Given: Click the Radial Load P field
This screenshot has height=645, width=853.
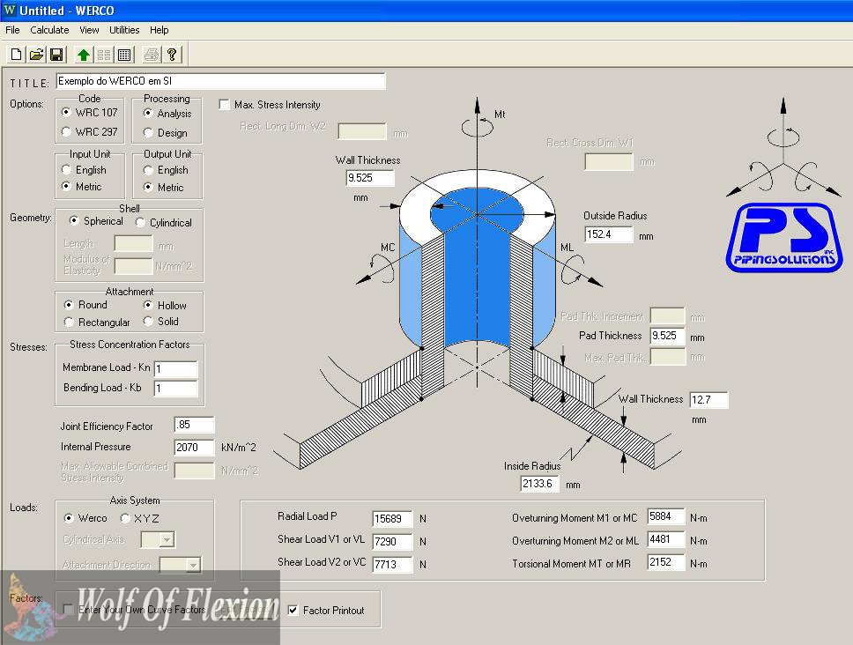Looking at the screenshot, I should (x=392, y=519).
